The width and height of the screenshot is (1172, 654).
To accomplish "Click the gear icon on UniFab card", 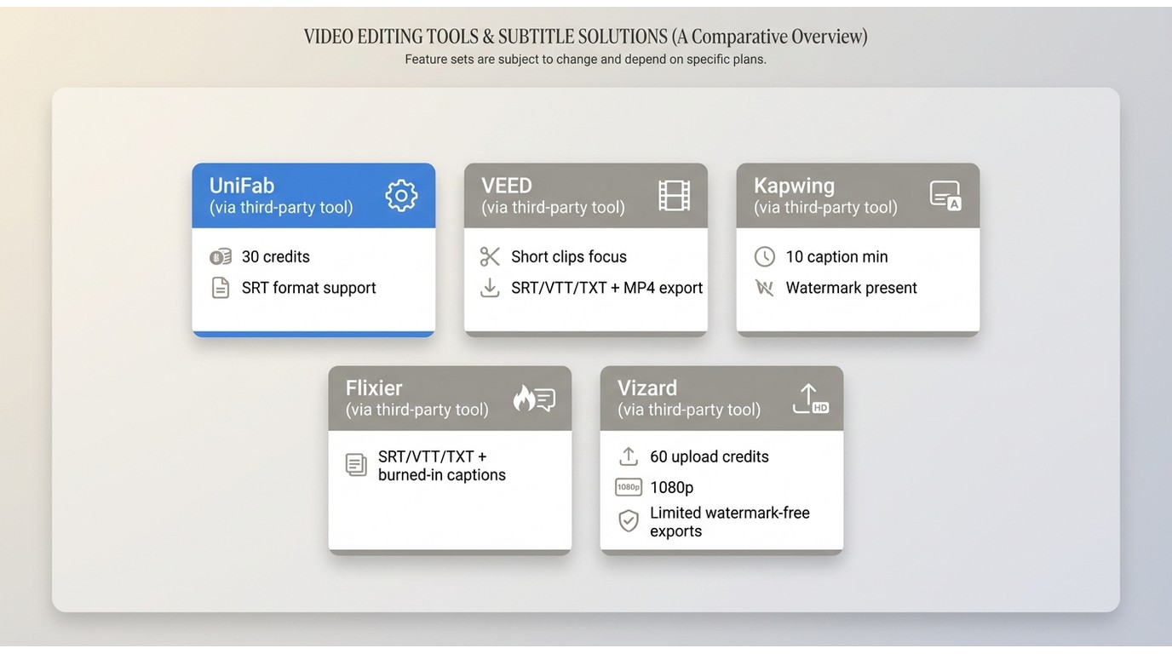I will pos(401,196).
